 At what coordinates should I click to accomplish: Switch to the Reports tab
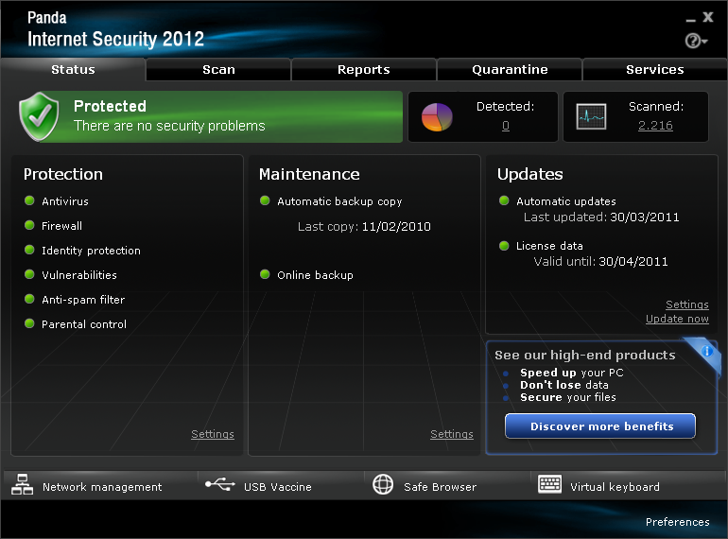[x=364, y=70]
